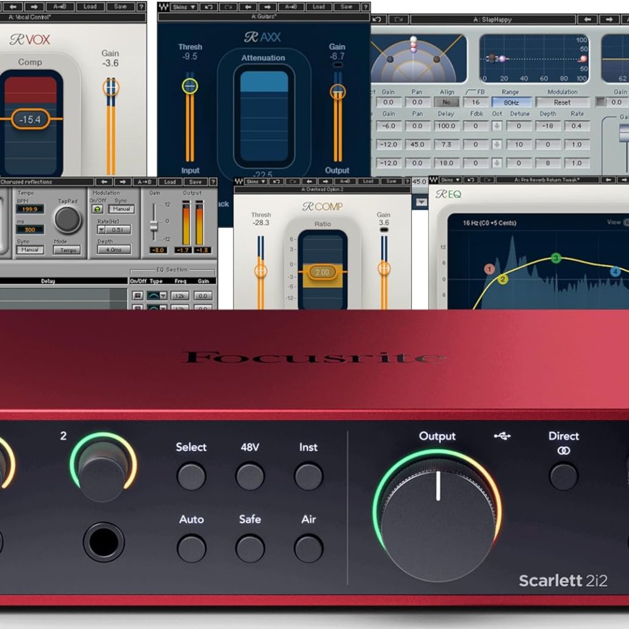Click the Modulation Reset button
The height and width of the screenshot is (629, 629).
click(562, 103)
